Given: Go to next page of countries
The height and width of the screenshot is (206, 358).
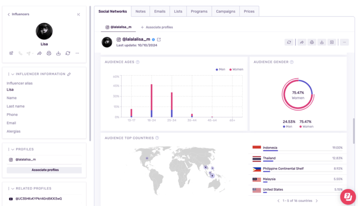Looking at the screenshot, I should (x=317, y=201).
